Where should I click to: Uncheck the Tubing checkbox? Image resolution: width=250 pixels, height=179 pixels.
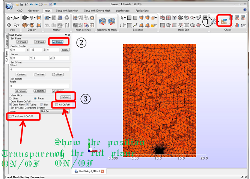click(x=27, y=105)
